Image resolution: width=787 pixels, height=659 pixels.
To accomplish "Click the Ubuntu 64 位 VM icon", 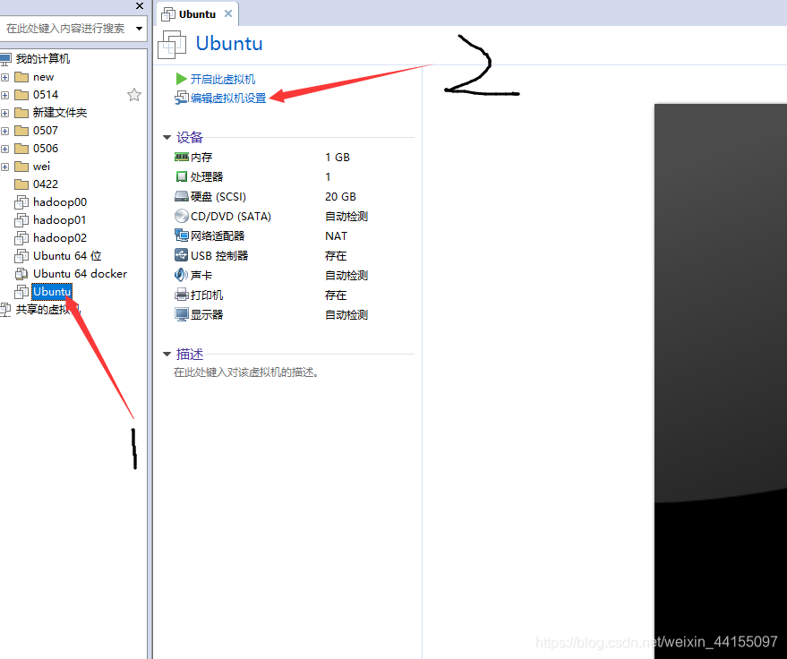I will [x=21, y=256].
